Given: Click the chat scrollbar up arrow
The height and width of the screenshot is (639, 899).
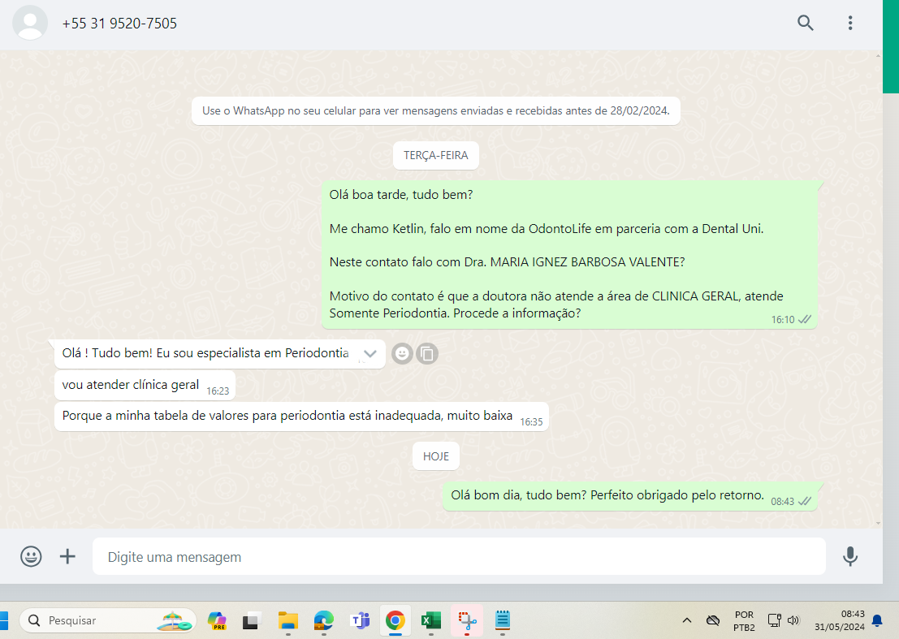Looking at the screenshot, I should click(879, 55).
